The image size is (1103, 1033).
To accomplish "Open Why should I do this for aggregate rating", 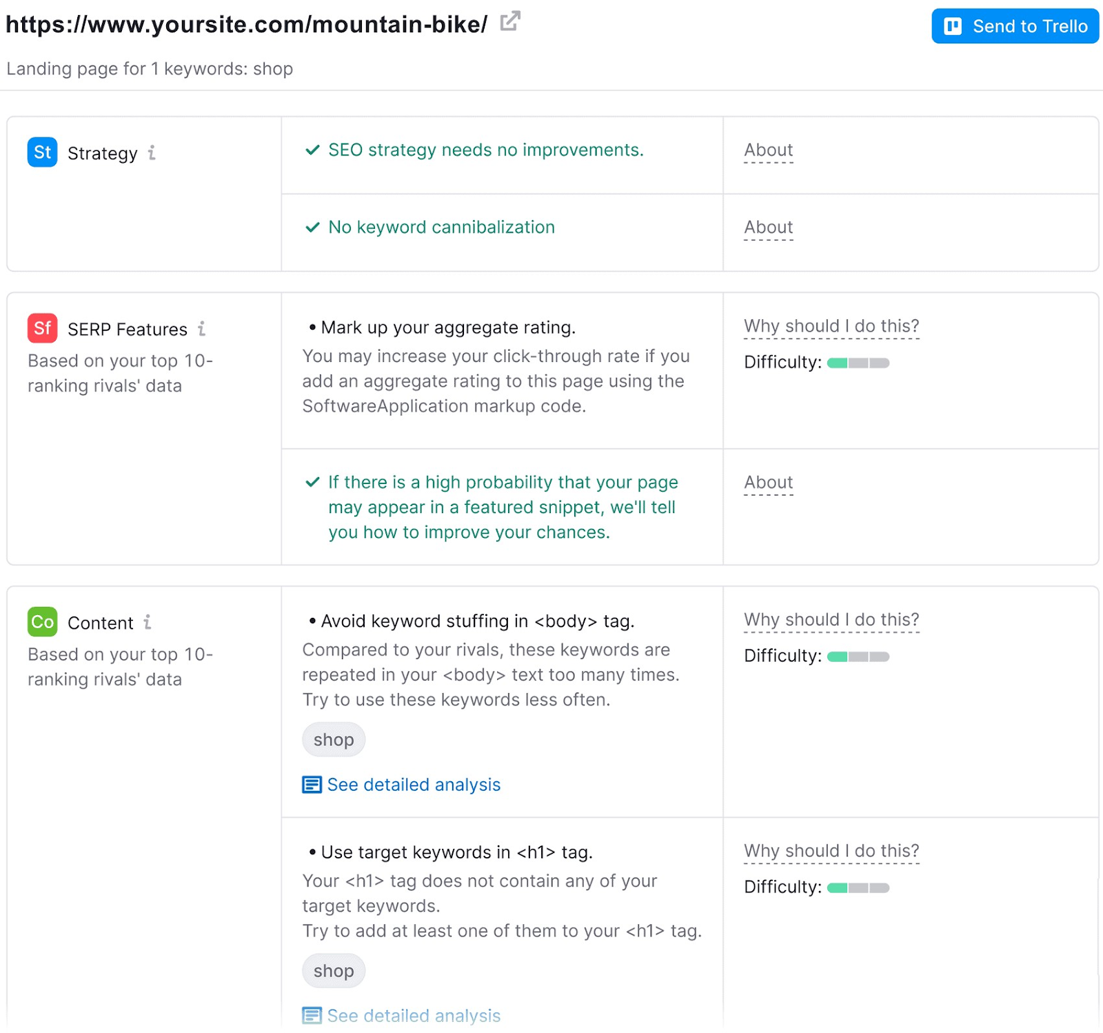I will (x=831, y=325).
